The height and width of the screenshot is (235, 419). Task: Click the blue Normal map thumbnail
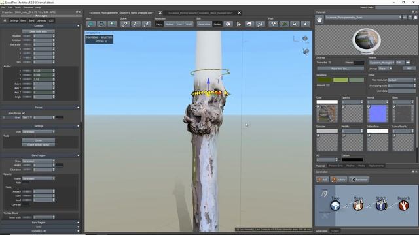coord(378,114)
